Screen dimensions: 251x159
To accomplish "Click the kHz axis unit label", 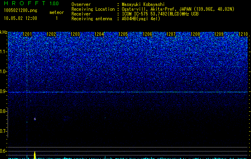I will pyautogui.click(x=4, y=32).
